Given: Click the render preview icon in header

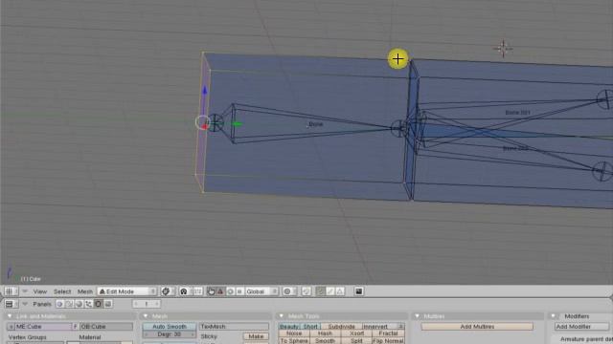Looking at the screenshot, I should pos(359,291).
